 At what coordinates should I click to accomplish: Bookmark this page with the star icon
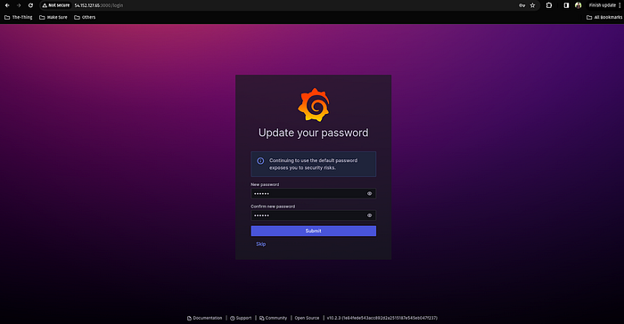click(532, 5)
